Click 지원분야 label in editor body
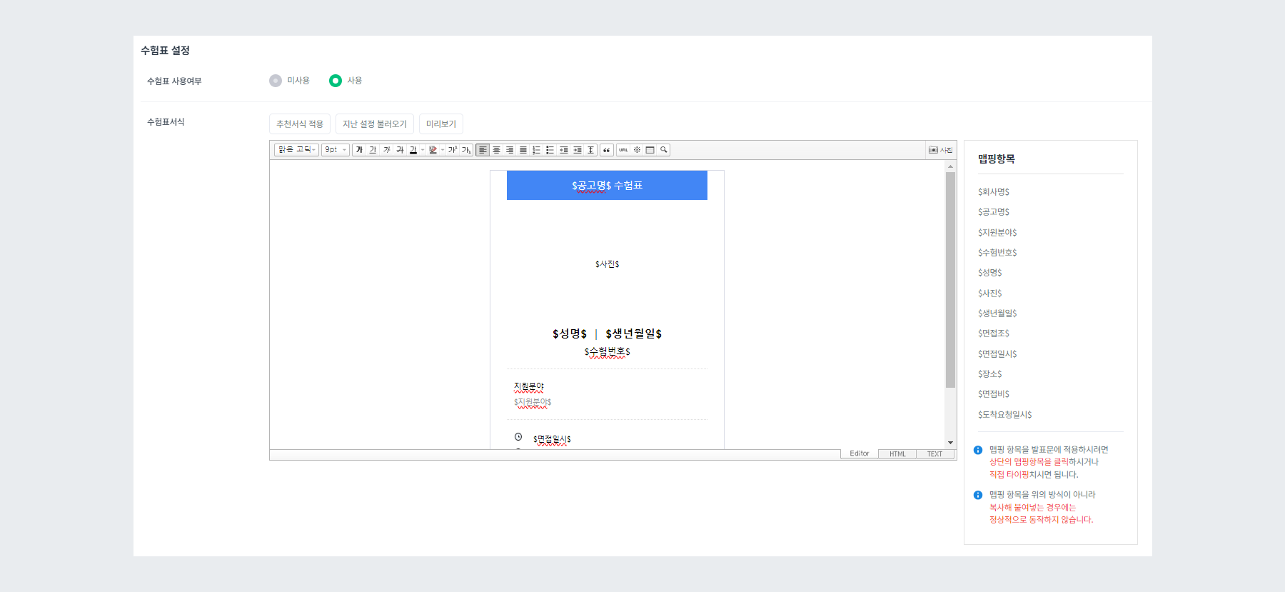The image size is (1285, 592). (529, 386)
